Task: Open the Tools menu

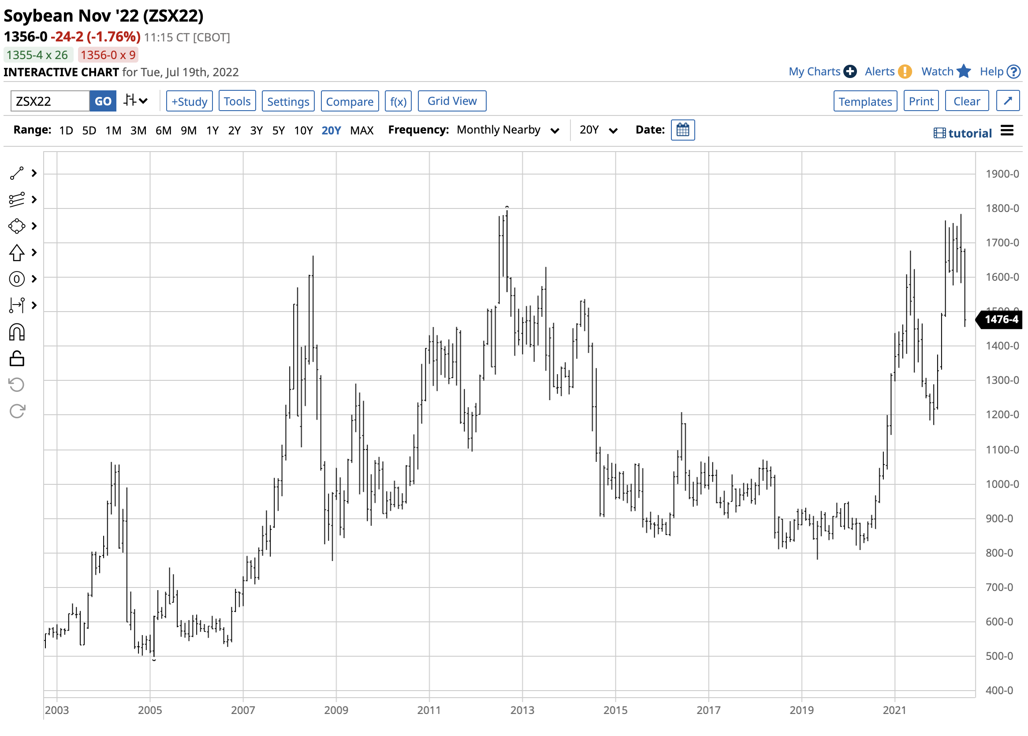Action: coord(238,101)
